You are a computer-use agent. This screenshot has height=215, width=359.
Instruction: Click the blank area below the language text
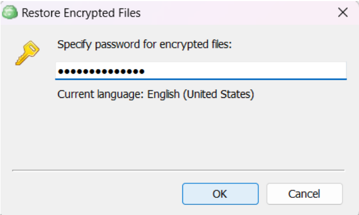click(179, 134)
